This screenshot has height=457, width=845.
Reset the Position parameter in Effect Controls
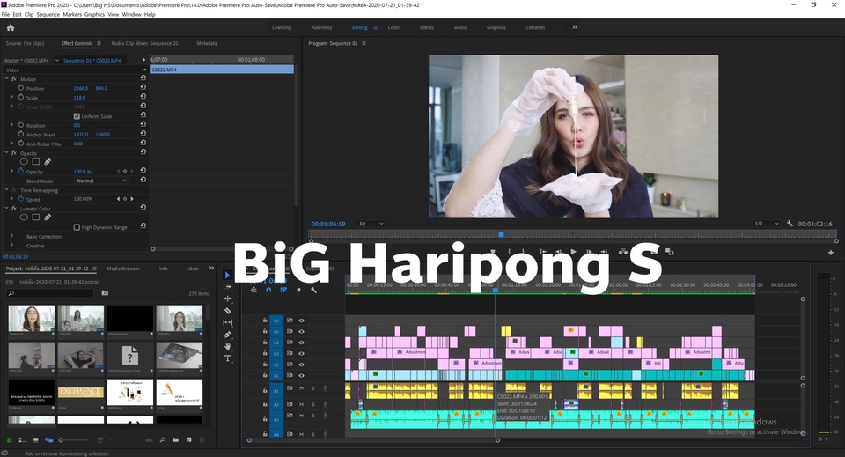(143, 88)
